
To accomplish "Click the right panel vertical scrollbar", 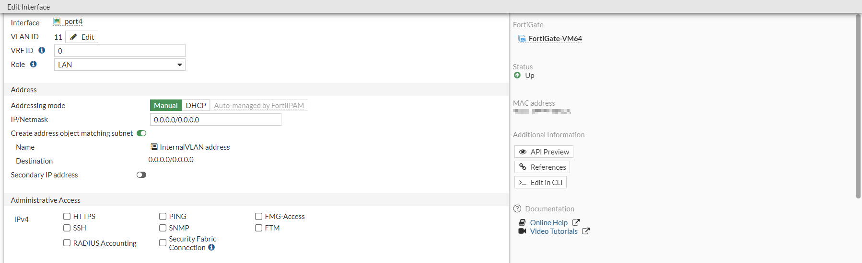I will click(858, 105).
